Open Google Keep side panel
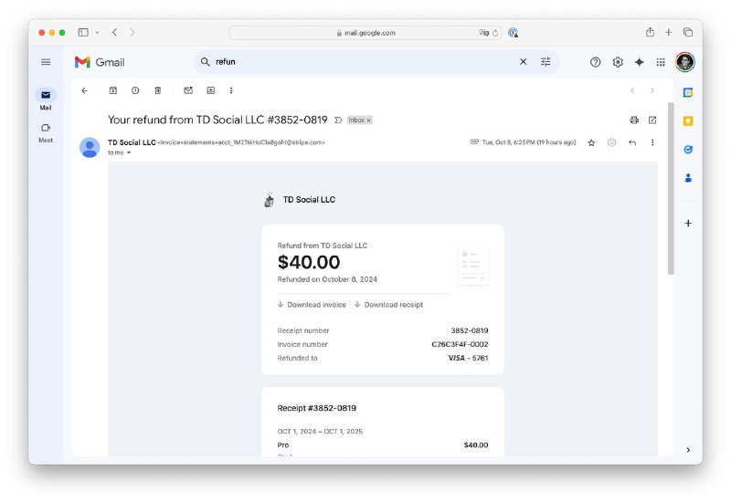The width and height of the screenshot is (731, 502). 688,121
